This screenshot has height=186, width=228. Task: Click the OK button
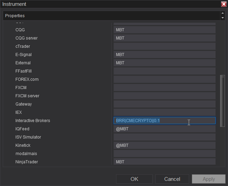tap(134, 179)
